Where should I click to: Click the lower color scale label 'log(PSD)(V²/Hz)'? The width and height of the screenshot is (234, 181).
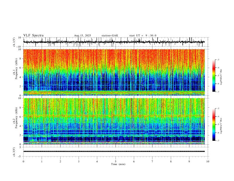(x=221, y=126)
